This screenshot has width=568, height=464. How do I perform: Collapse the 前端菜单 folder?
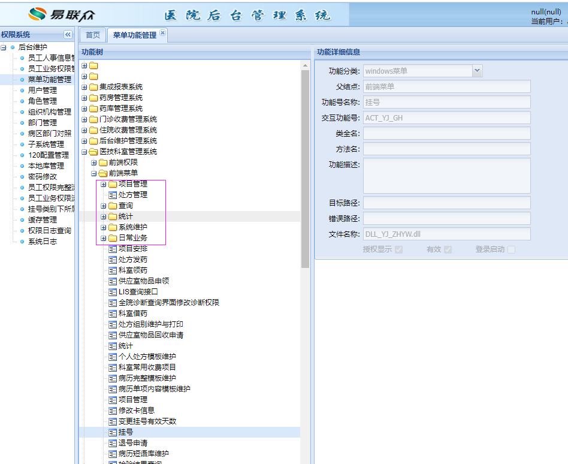(x=93, y=174)
